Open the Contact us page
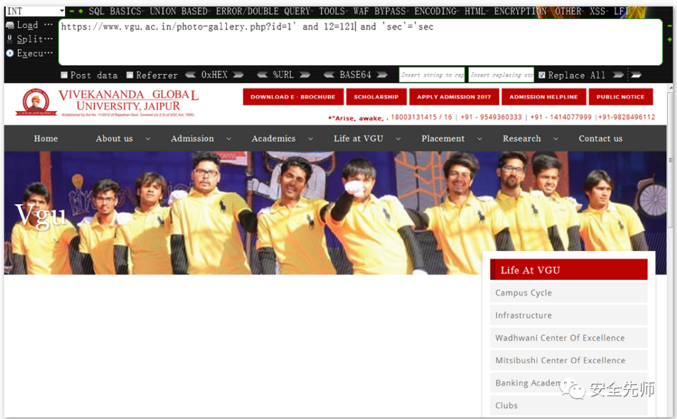 tap(601, 138)
